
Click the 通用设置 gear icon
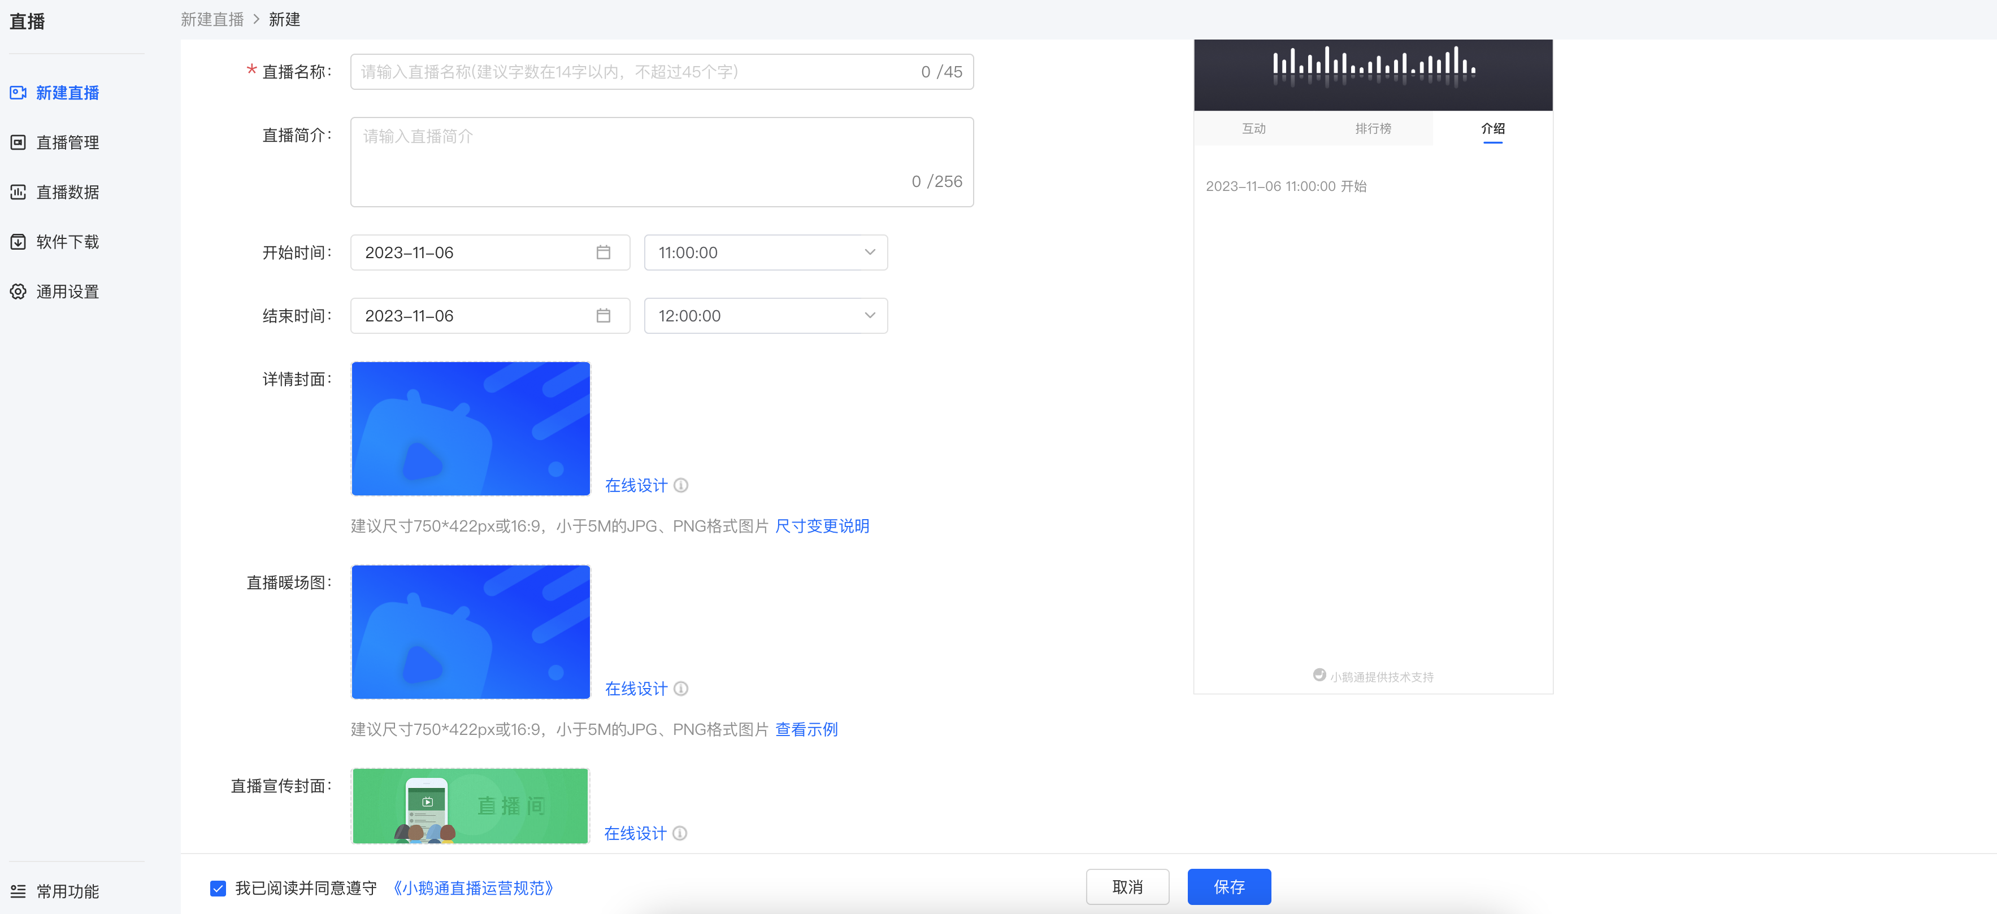tap(18, 291)
